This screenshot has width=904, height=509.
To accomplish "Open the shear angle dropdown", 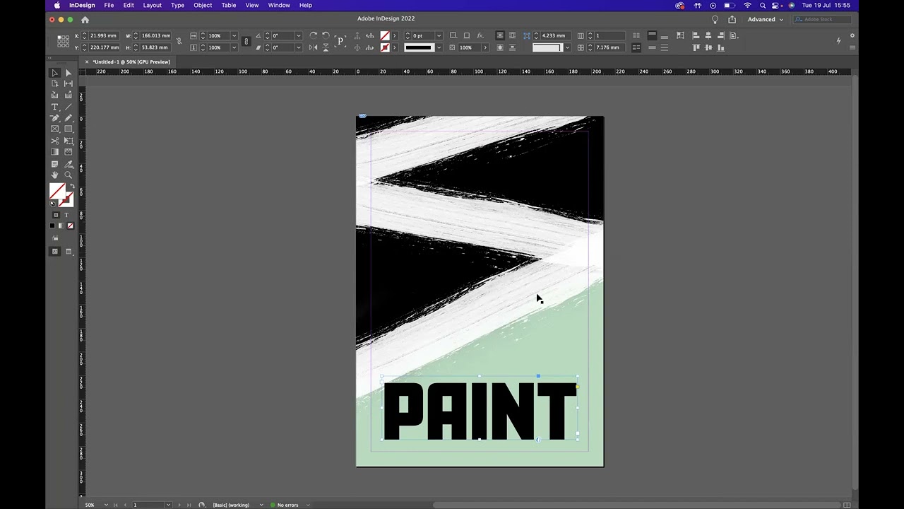I will tap(298, 47).
